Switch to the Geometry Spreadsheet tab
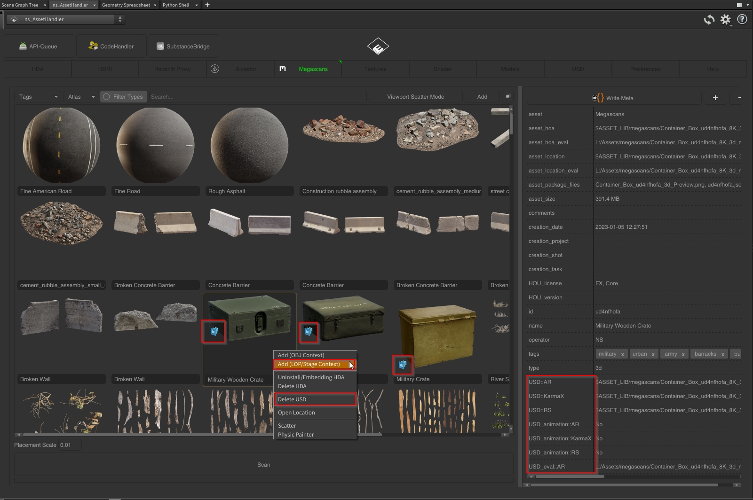The image size is (753, 500). (126, 5)
